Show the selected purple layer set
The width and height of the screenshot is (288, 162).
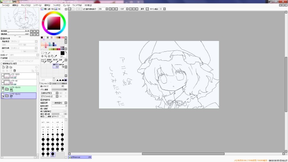(x=3, y=94)
